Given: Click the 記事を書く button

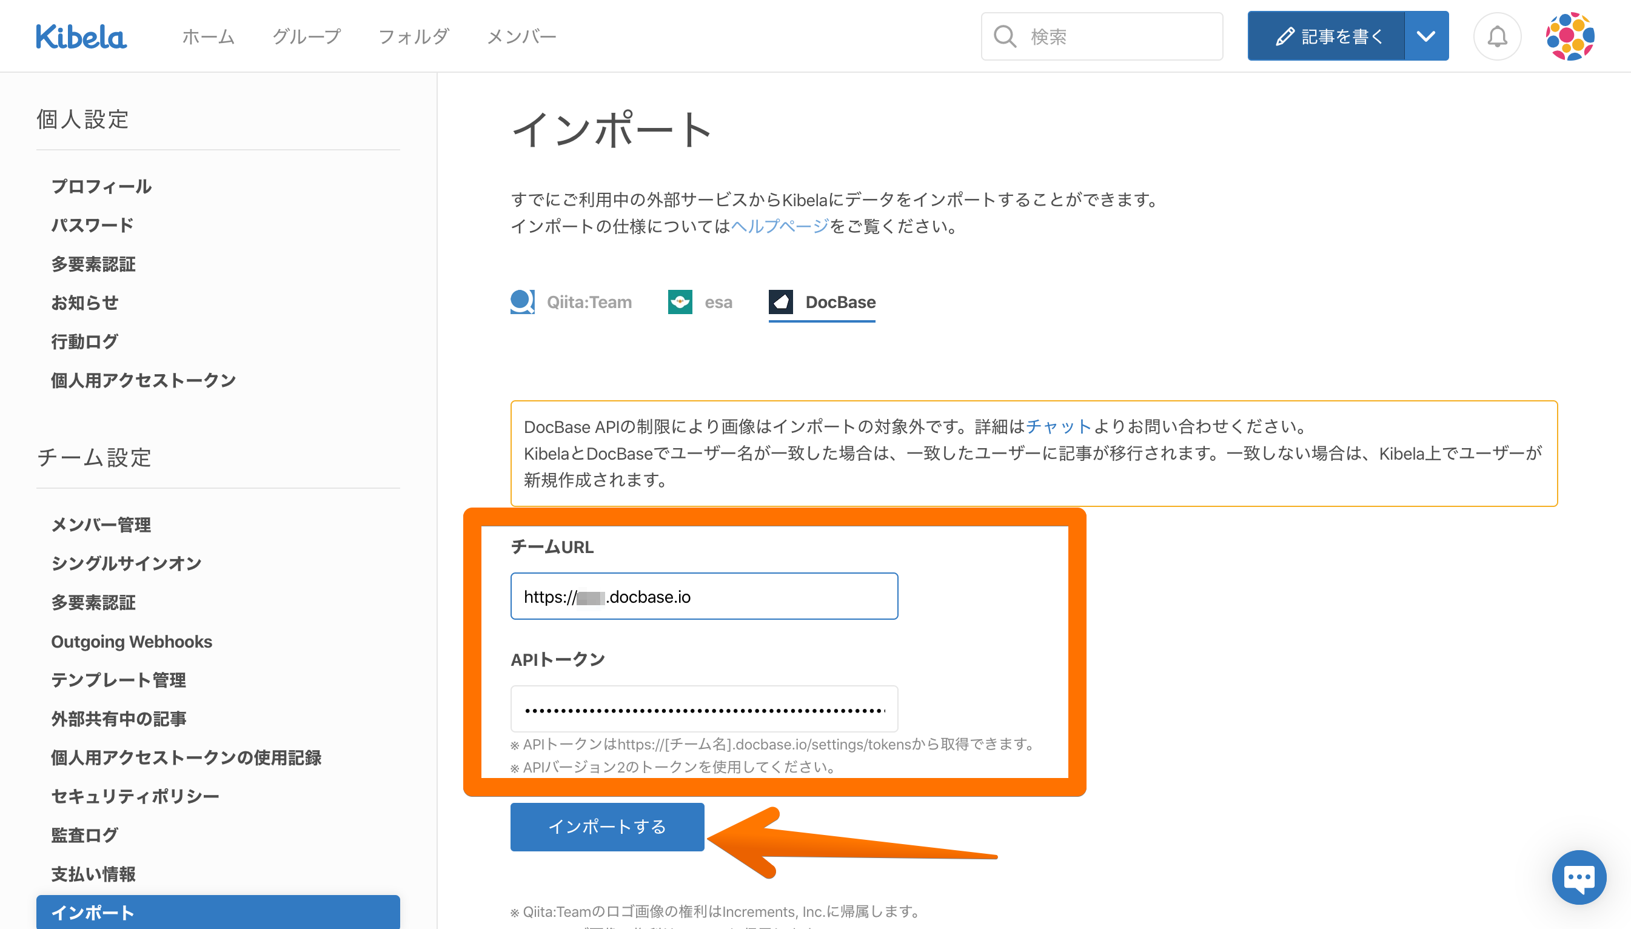Looking at the screenshot, I should (x=1327, y=36).
